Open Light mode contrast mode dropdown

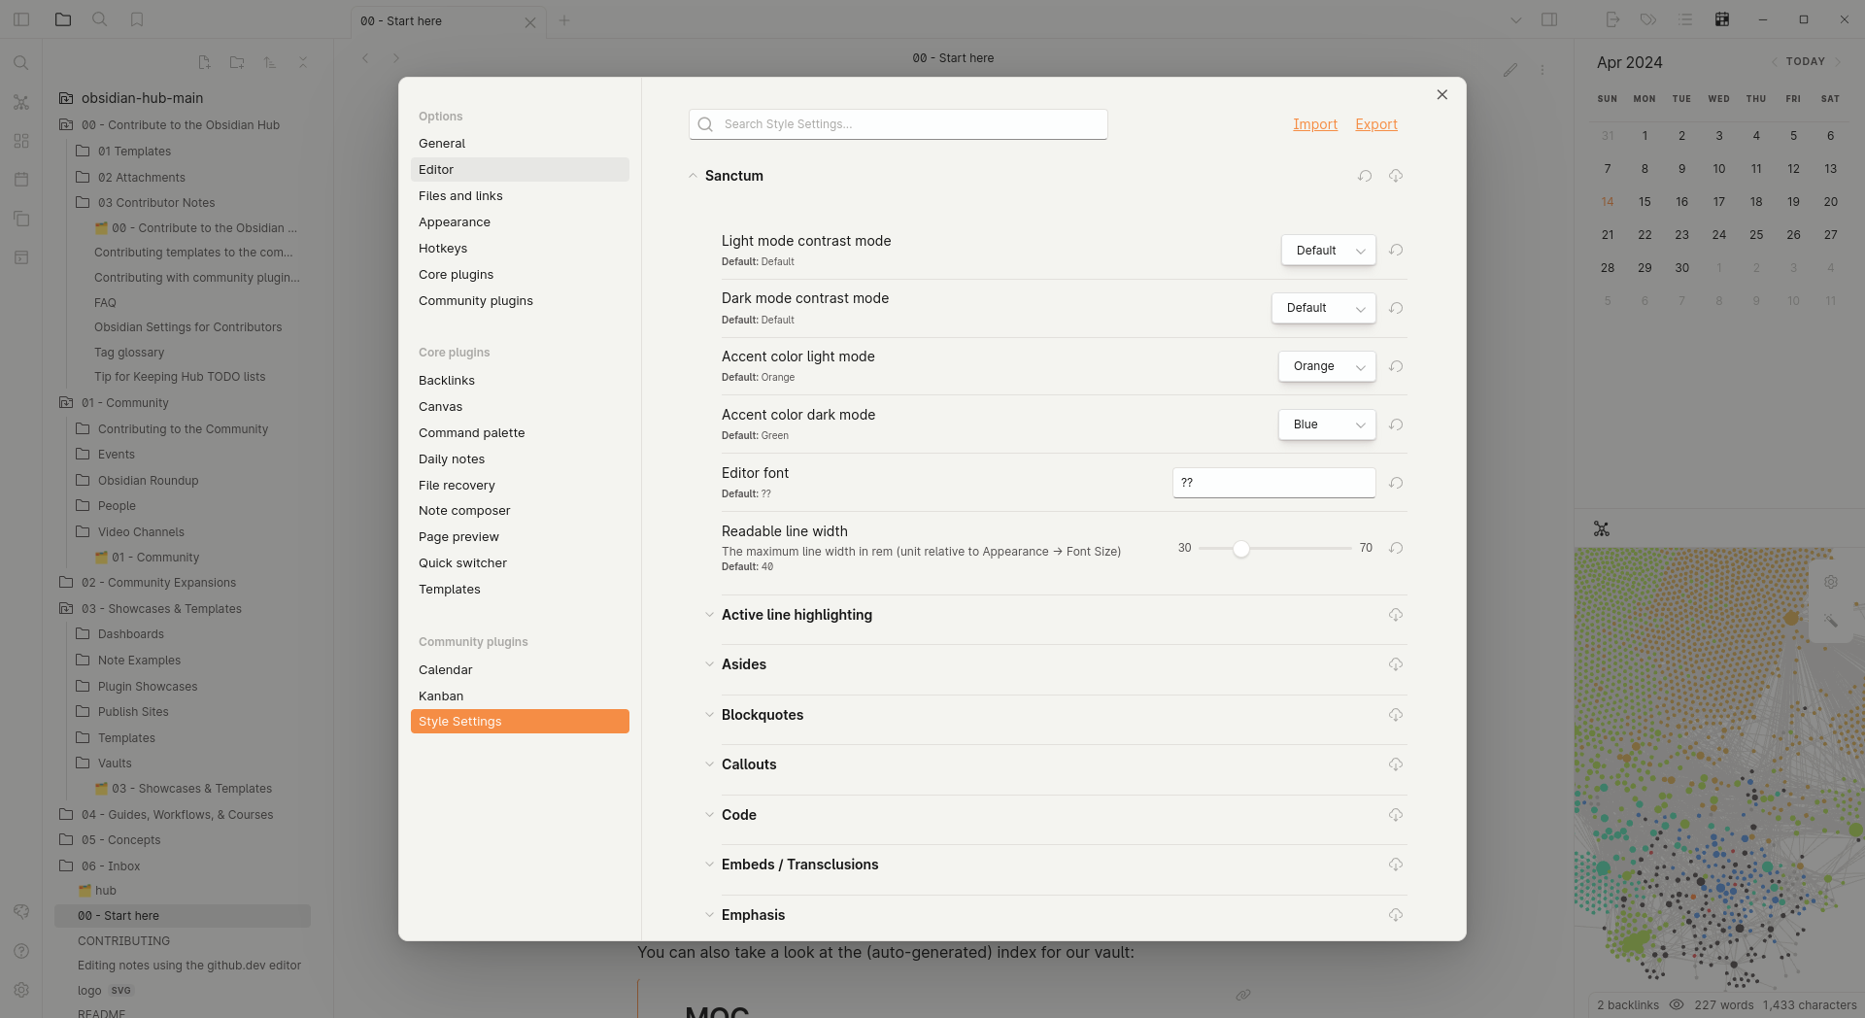click(1329, 251)
